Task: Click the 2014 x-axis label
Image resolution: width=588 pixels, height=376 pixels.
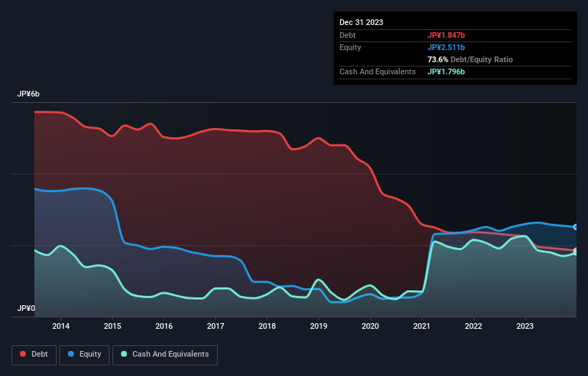Action: pyautogui.click(x=61, y=326)
